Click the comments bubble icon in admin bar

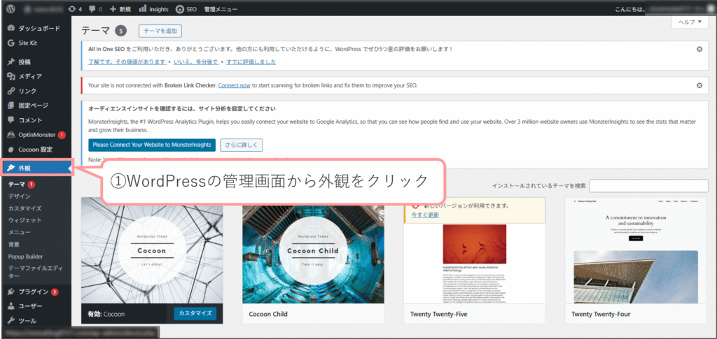click(95, 9)
